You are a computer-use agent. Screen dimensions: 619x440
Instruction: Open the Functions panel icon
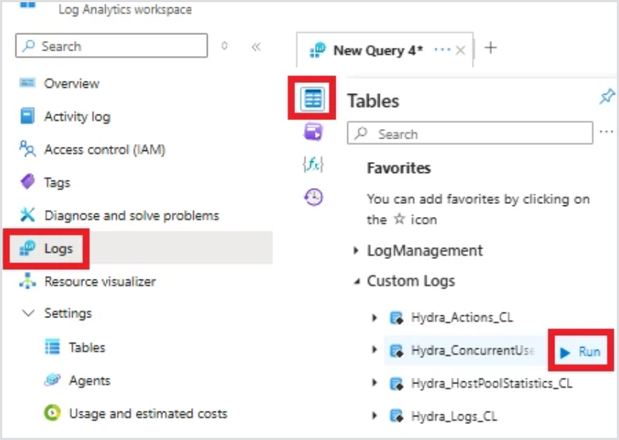point(314,165)
